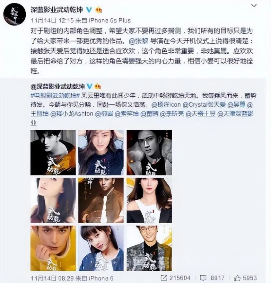This screenshot has height=283, width=271.
Task: Open the @张黎 mention link
Action: 139,41
